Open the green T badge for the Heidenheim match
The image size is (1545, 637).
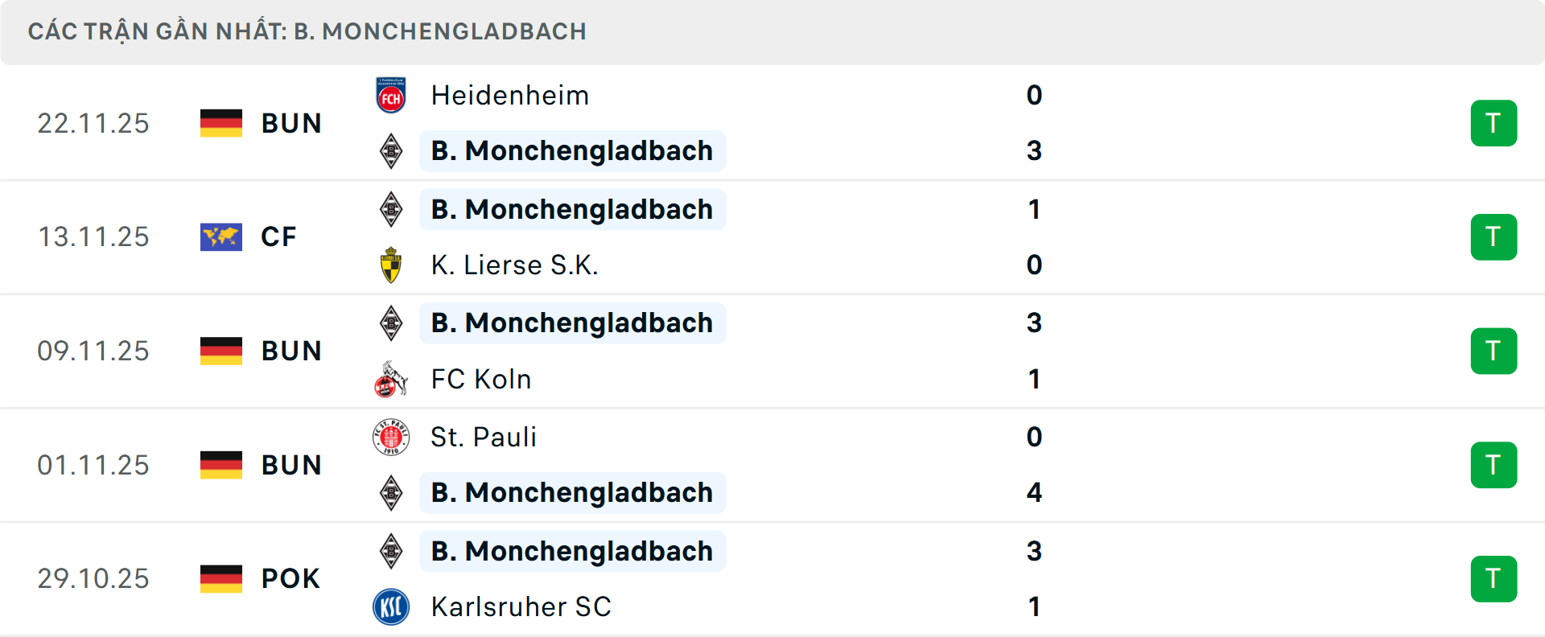pyautogui.click(x=1494, y=123)
